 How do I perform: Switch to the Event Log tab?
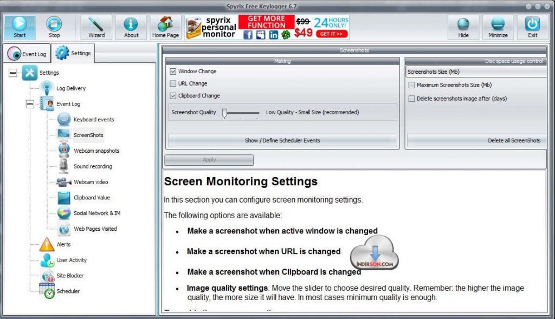[x=27, y=54]
